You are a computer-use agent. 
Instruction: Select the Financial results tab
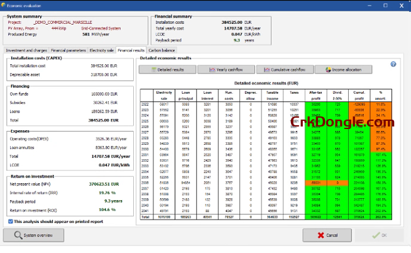(131, 50)
